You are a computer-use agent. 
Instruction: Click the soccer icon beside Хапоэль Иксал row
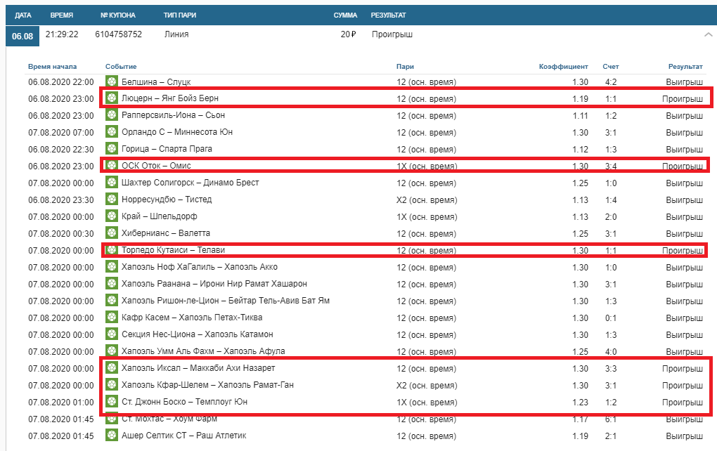(x=112, y=368)
